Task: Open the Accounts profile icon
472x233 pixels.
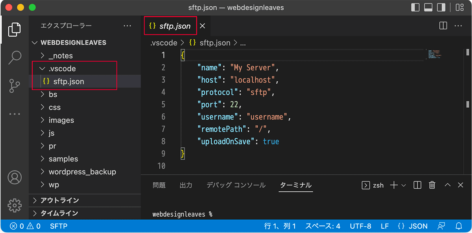Action: tap(15, 177)
